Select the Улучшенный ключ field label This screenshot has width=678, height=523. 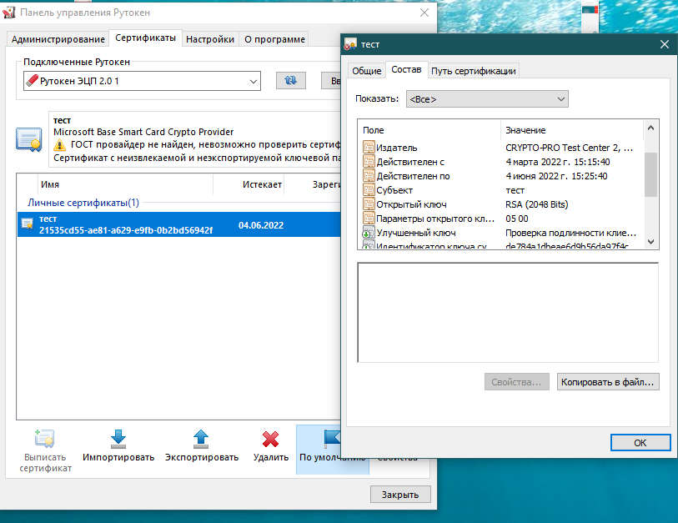[x=416, y=233]
